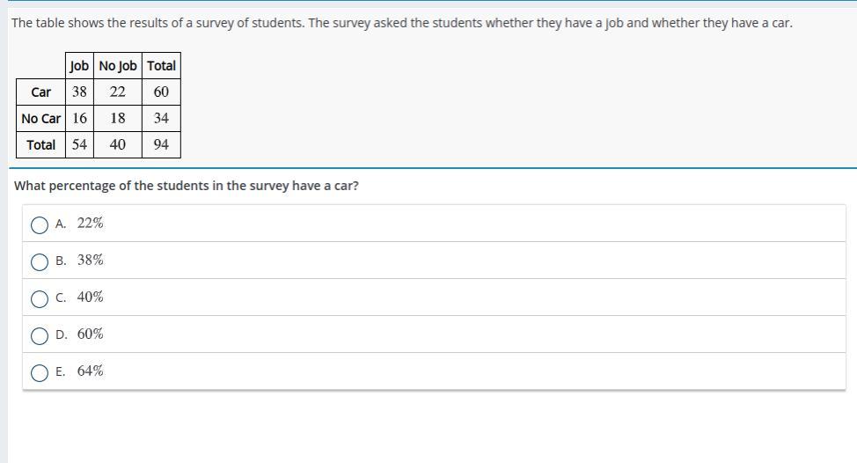Click the survey description text at top

(401, 23)
